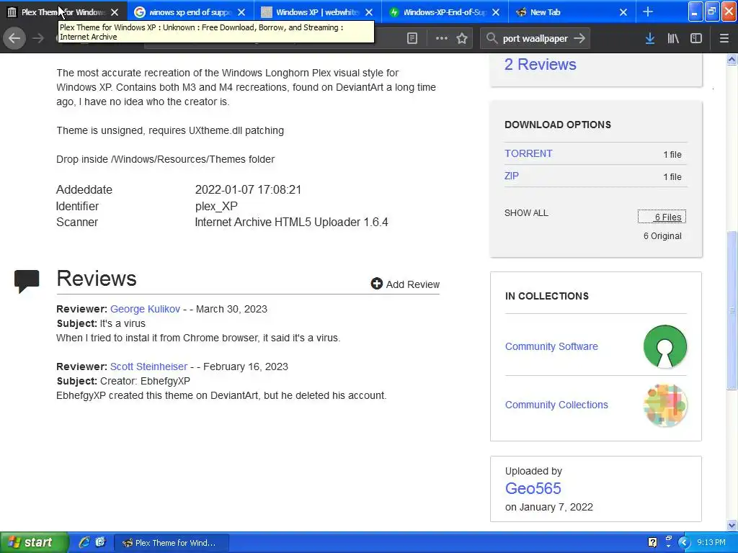Download via the TORRENT option
The image size is (738, 553).
(528, 154)
